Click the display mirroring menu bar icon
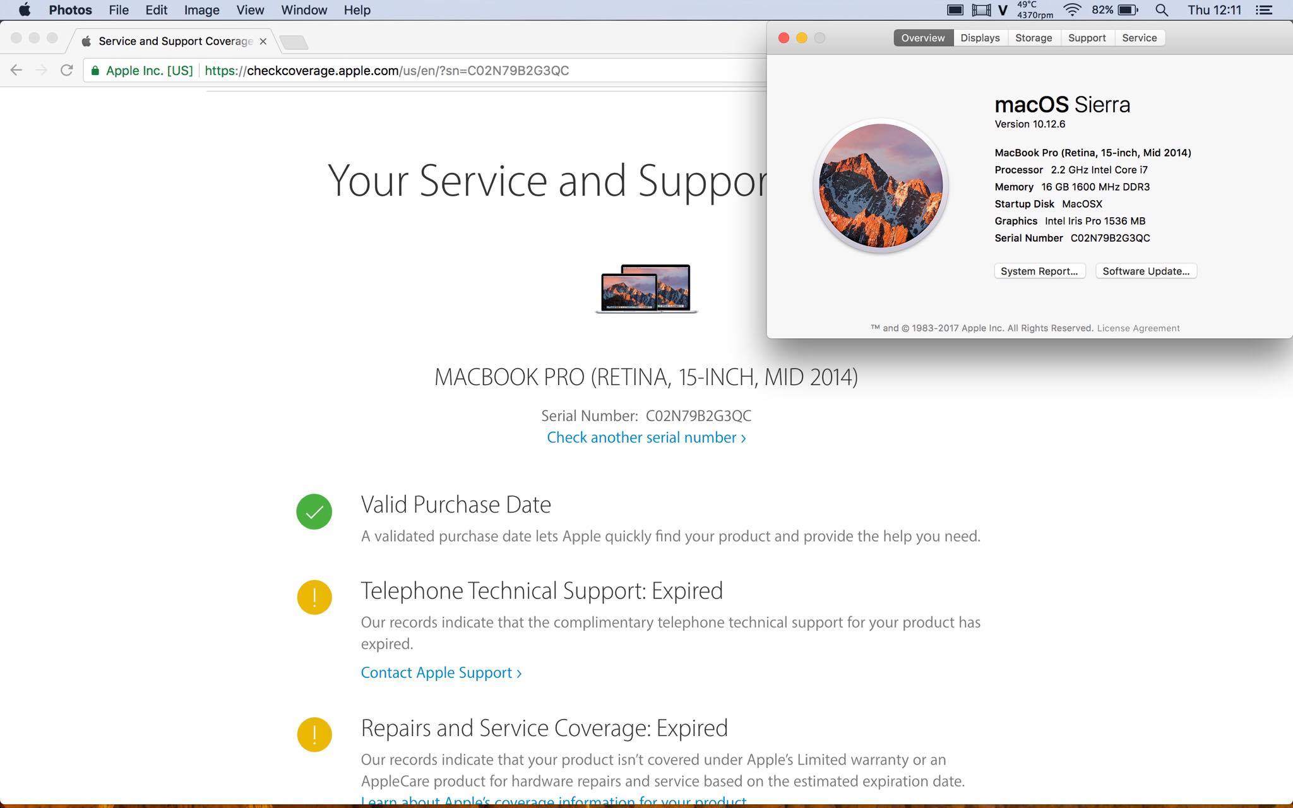1293x808 pixels. tap(955, 10)
